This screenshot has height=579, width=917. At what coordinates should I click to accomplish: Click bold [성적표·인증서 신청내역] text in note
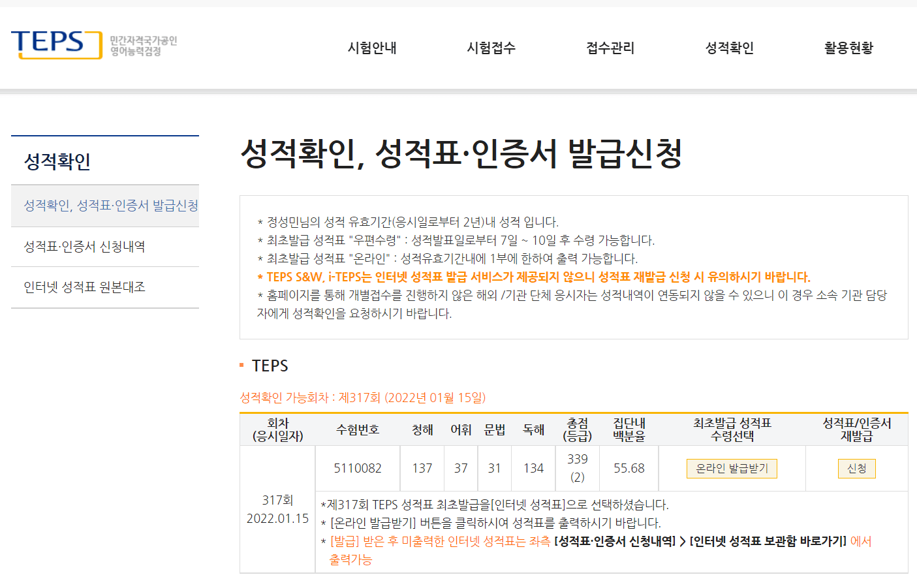[x=615, y=541]
